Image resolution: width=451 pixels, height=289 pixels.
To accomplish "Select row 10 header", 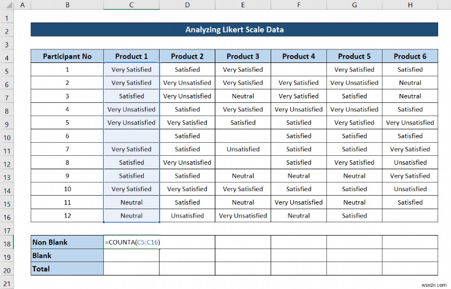I will click(x=7, y=137).
